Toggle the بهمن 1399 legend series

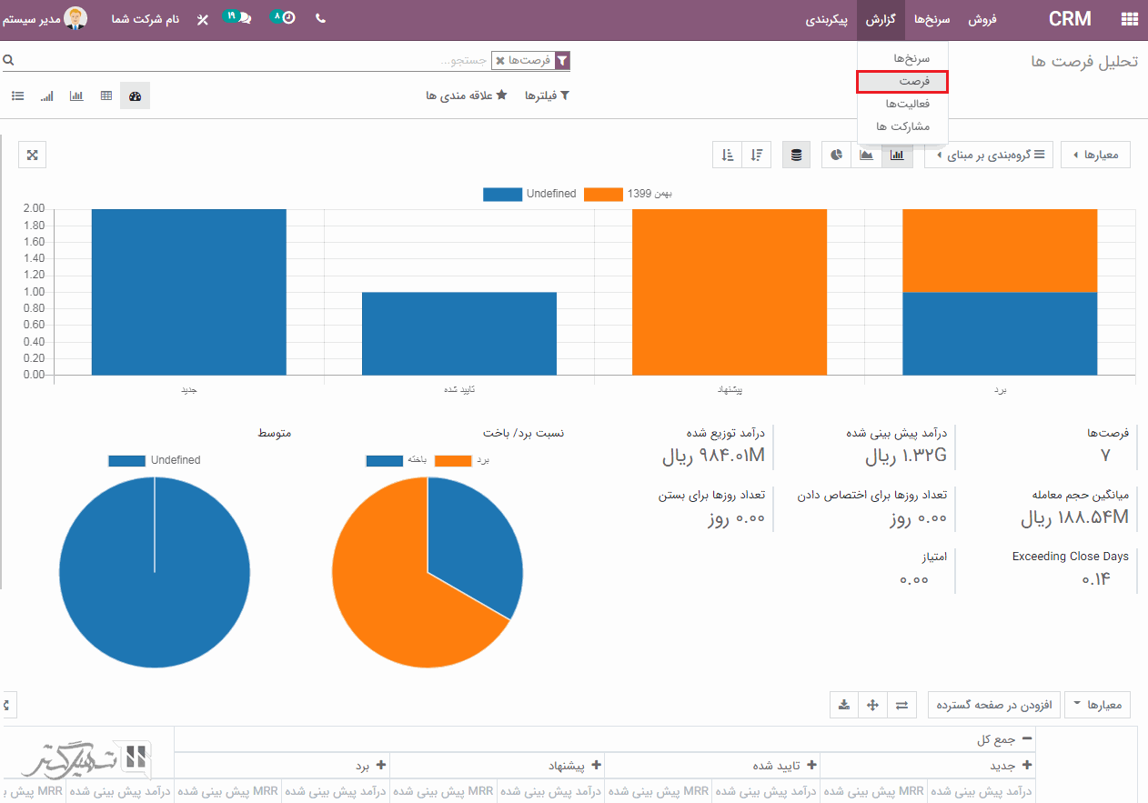pyautogui.click(x=603, y=194)
